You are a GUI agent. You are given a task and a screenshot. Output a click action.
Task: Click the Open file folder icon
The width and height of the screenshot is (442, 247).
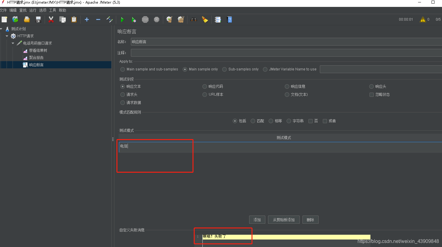coord(27,19)
